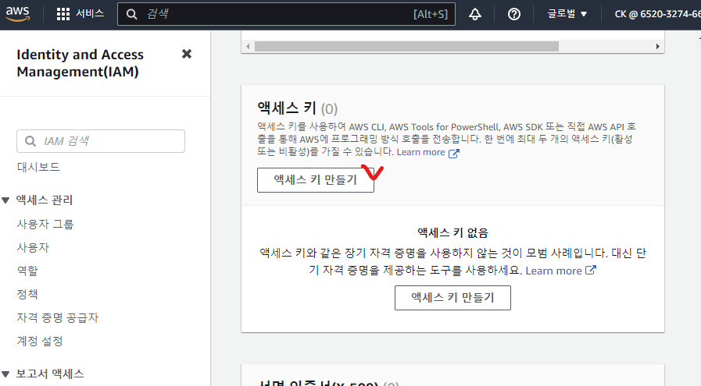Click the IAM 검색 search box
The width and height of the screenshot is (701, 386).
click(101, 141)
